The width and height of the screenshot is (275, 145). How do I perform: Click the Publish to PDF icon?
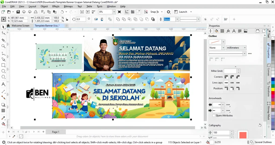coord(93,12)
